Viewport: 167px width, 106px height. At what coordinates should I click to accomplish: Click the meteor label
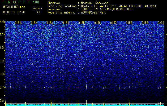[x=38, y=8]
